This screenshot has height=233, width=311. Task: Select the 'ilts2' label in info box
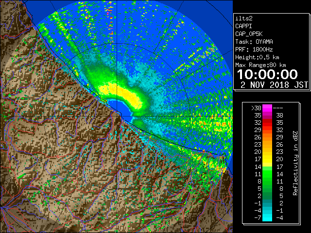244,18
